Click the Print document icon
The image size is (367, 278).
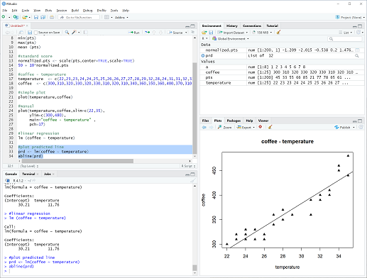[x=52, y=17]
